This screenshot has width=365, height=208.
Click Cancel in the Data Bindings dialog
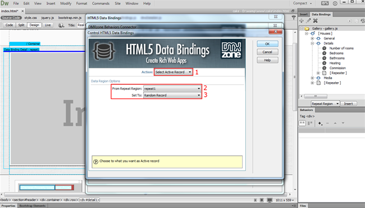[x=267, y=52]
